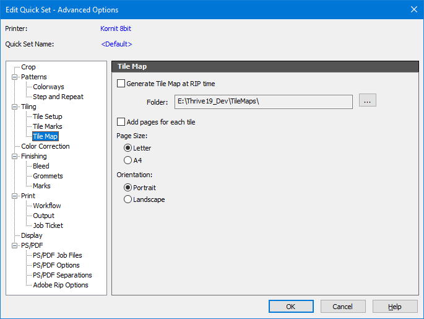Collapse the Finishing tree node
The height and width of the screenshot is (319, 424).
pyautogui.click(x=15, y=156)
